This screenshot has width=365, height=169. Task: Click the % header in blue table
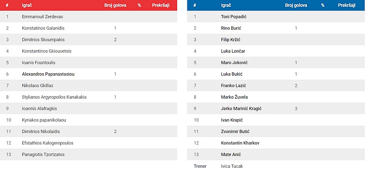pos(323,5)
